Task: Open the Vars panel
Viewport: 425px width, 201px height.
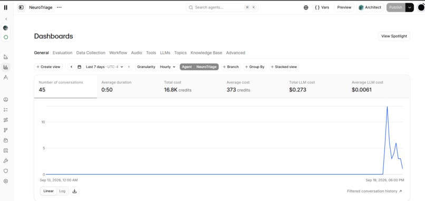Action: [322, 7]
